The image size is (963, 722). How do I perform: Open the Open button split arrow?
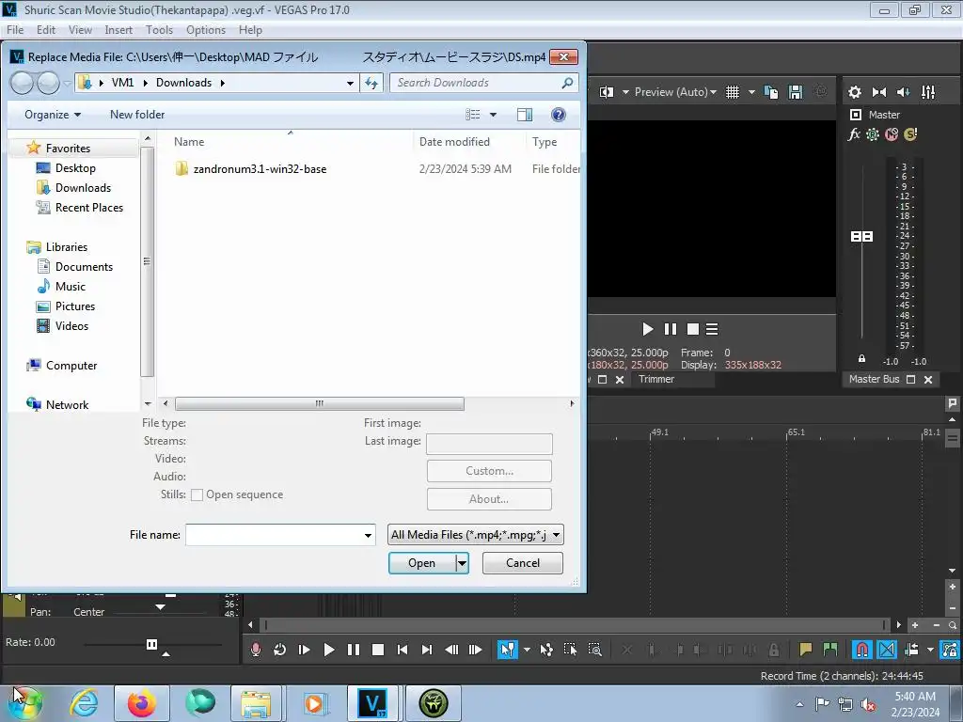click(462, 563)
